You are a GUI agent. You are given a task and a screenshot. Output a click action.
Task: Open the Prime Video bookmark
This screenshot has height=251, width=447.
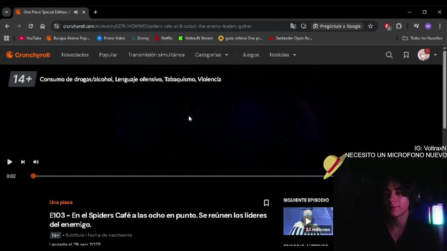111,38
